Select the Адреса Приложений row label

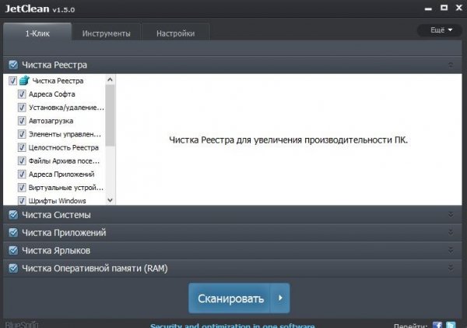tap(61, 175)
